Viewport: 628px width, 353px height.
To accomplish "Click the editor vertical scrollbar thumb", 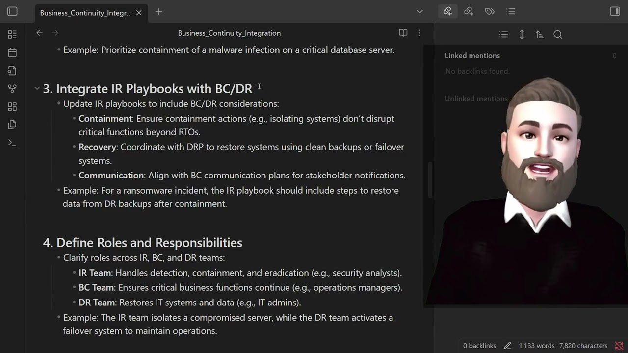I will [430, 180].
